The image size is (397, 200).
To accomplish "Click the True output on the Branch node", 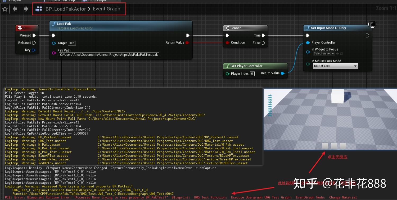I will 263,35.
